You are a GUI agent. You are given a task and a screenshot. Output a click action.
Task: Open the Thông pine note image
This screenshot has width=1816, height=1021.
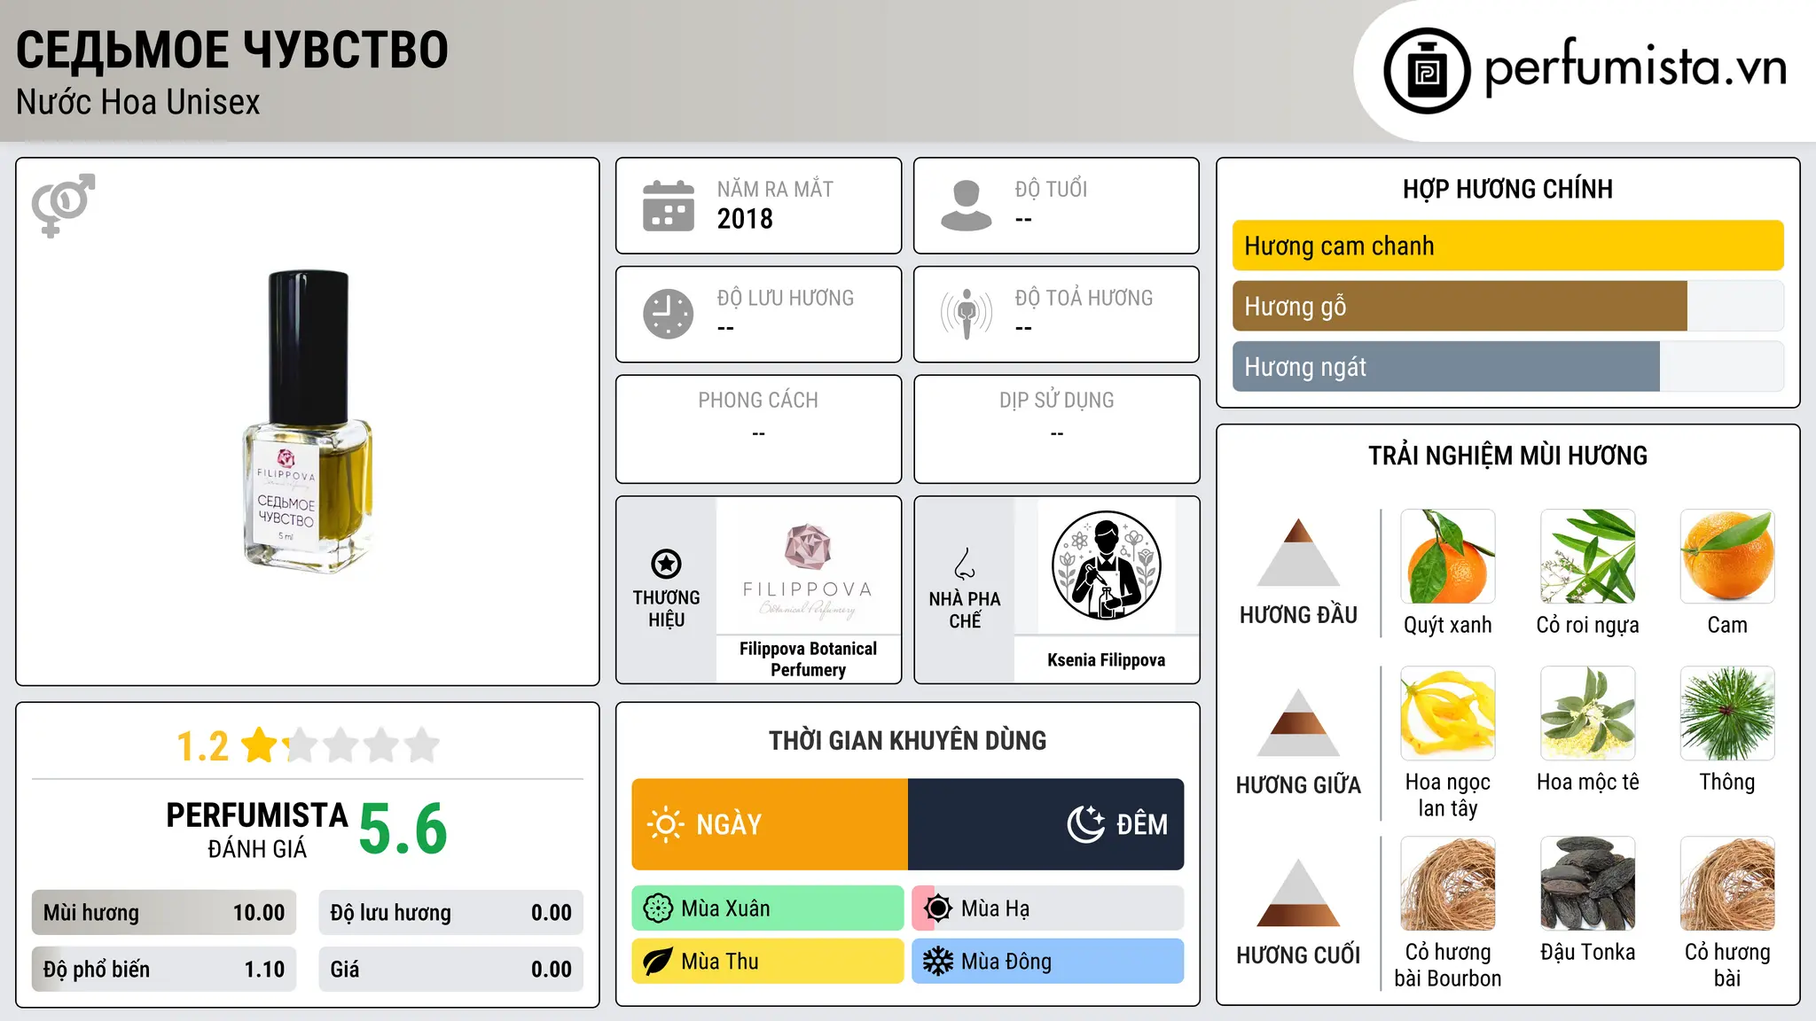[1727, 713]
